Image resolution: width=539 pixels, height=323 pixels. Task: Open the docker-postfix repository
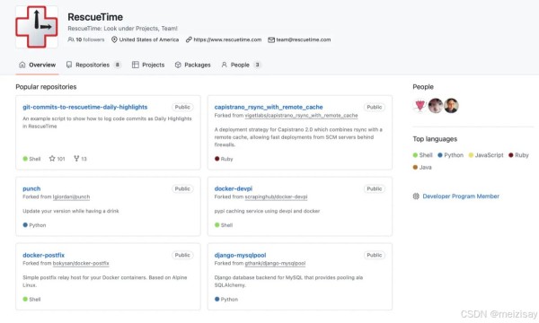pyautogui.click(x=44, y=255)
